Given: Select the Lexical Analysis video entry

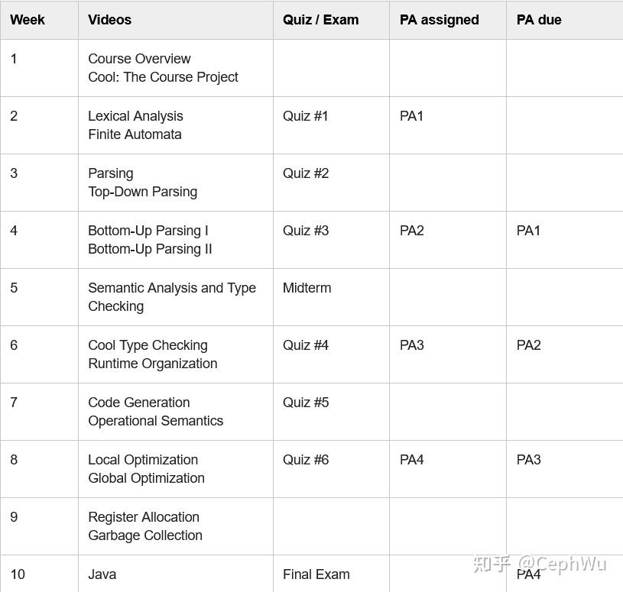Looking at the screenshot, I should (135, 116).
